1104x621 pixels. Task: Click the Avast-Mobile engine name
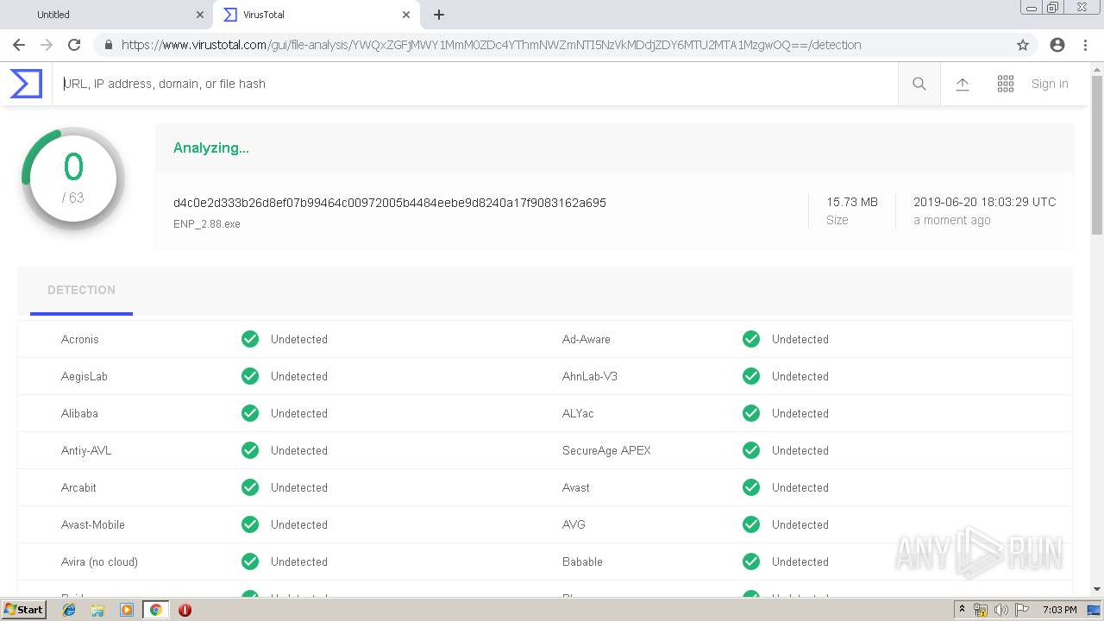tap(93, 524)
